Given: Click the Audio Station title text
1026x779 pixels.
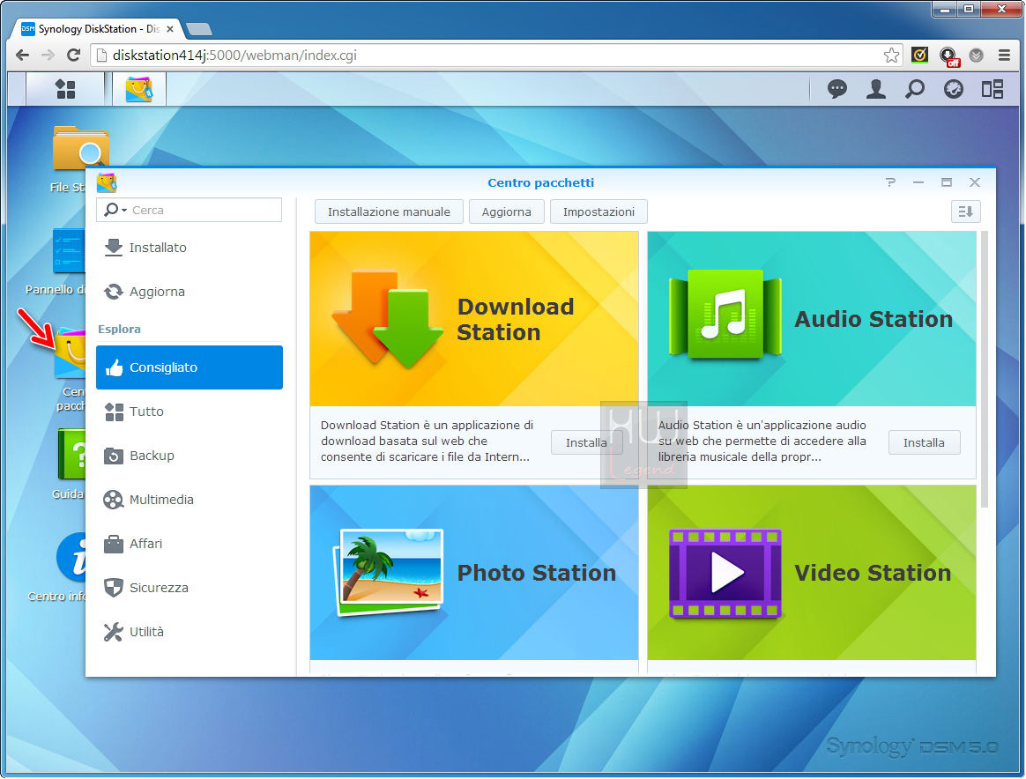Looking at the screenshot, I should [x=874, y=319].
